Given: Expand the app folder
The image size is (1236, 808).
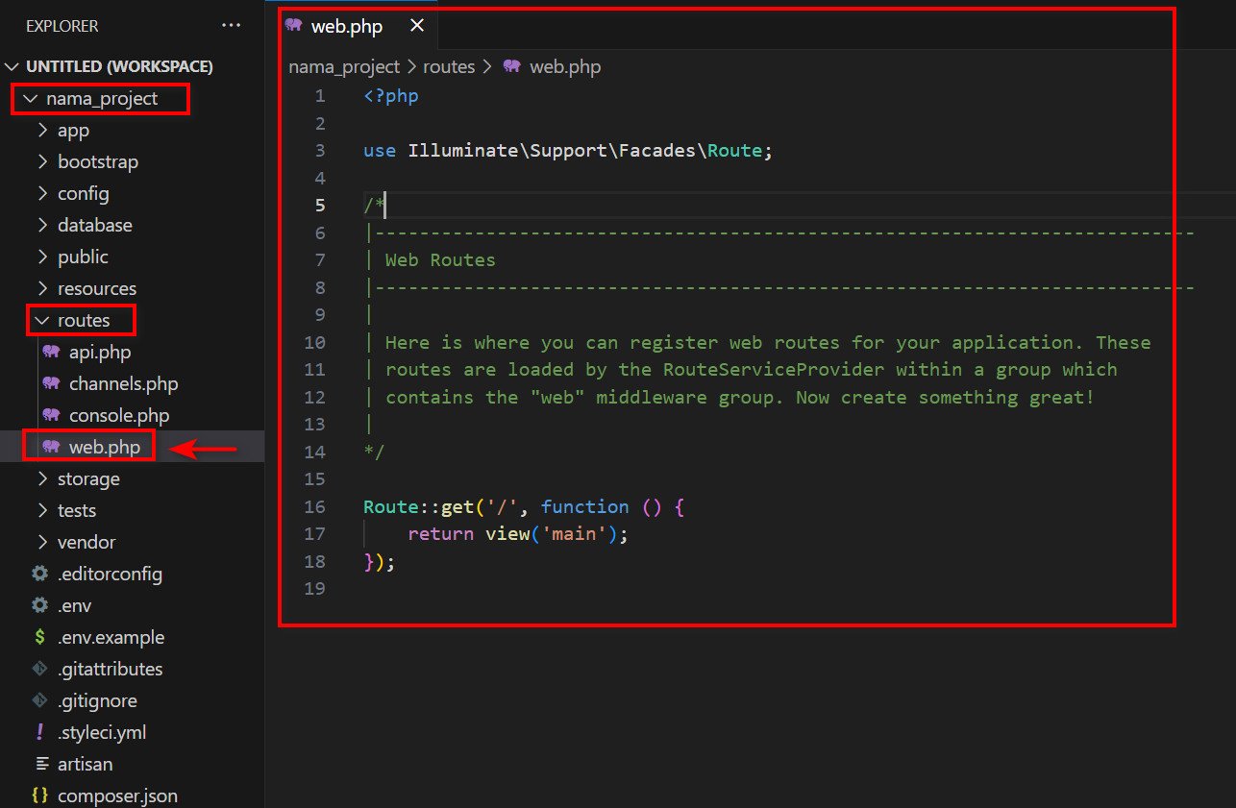Looking at the screenshot, I should pyautogui.click(x=42, y=130).
